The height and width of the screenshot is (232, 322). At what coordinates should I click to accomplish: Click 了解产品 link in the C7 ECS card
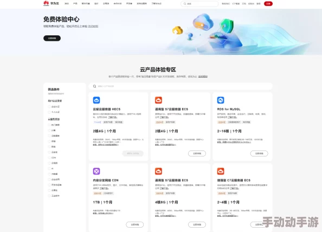coord(234,189)
